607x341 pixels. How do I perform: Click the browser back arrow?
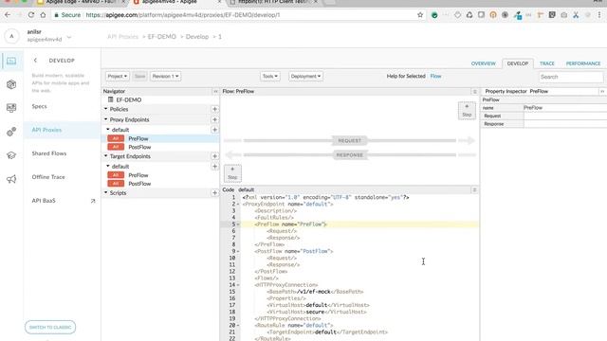8,15
